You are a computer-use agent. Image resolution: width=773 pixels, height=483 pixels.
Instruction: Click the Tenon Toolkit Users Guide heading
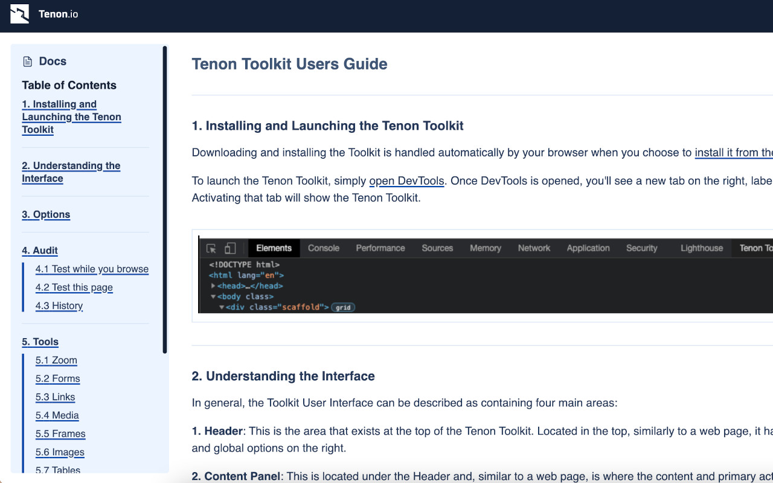click(290, 64)
